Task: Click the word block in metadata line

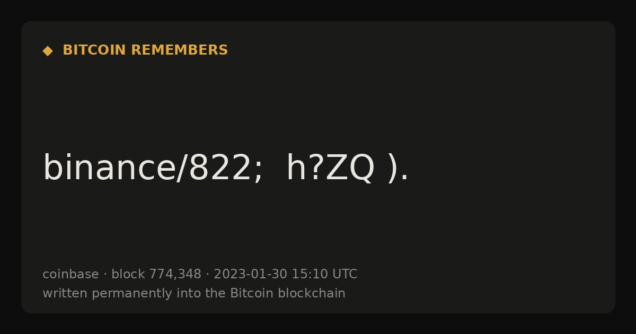Action: (128, 274)
